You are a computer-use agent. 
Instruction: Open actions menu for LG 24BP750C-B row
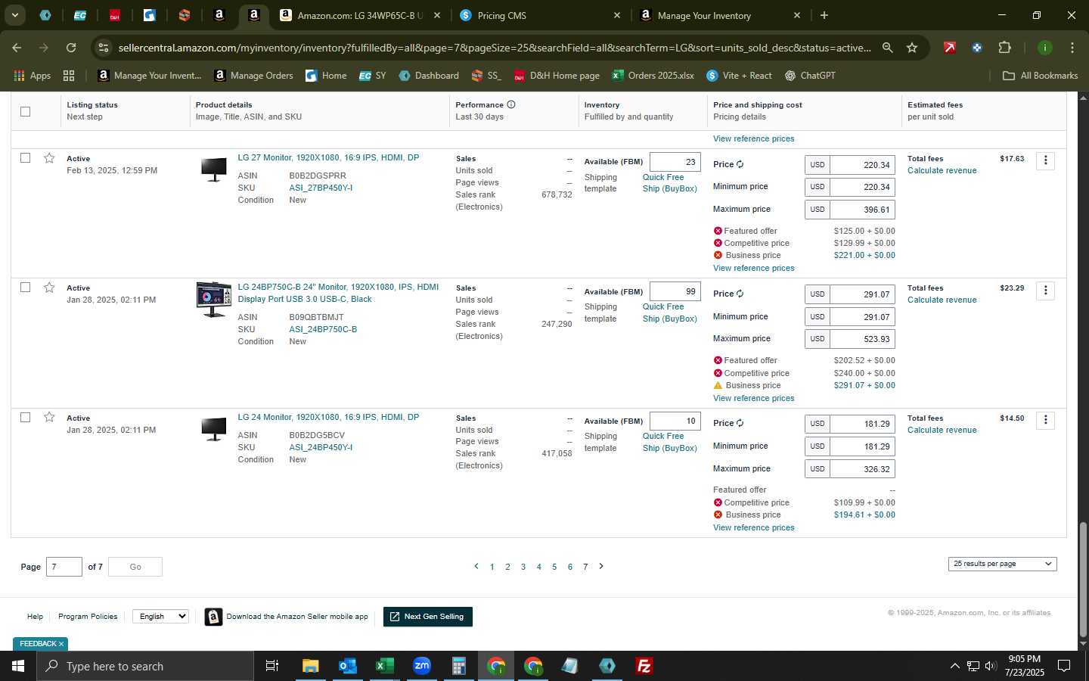[1045, 291]
